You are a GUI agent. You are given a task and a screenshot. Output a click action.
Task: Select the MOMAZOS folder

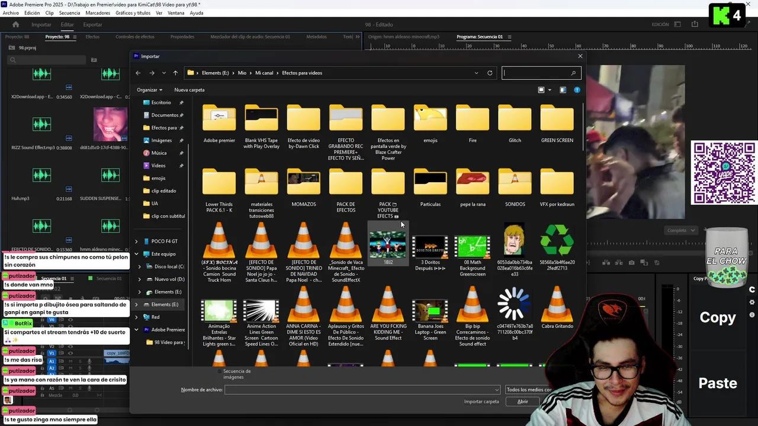pos(303,188)
